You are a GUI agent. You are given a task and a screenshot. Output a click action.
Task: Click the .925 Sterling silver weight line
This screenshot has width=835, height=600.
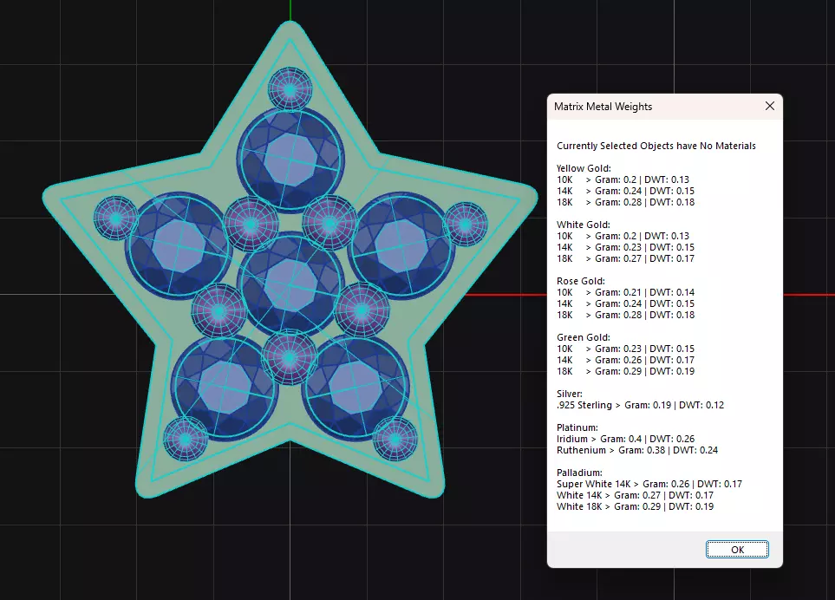tap(640, 405)
